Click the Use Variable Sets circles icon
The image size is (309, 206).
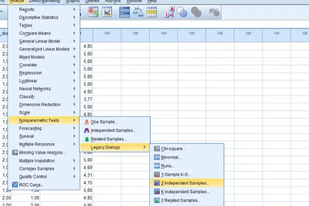coord(182,12)
